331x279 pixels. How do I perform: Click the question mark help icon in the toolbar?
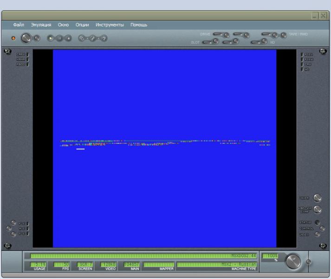(x=104, y=39)
